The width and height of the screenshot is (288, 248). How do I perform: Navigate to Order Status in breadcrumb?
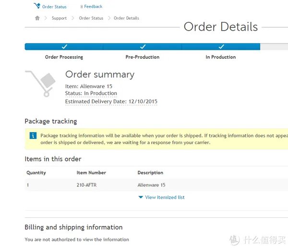point(91,18)
